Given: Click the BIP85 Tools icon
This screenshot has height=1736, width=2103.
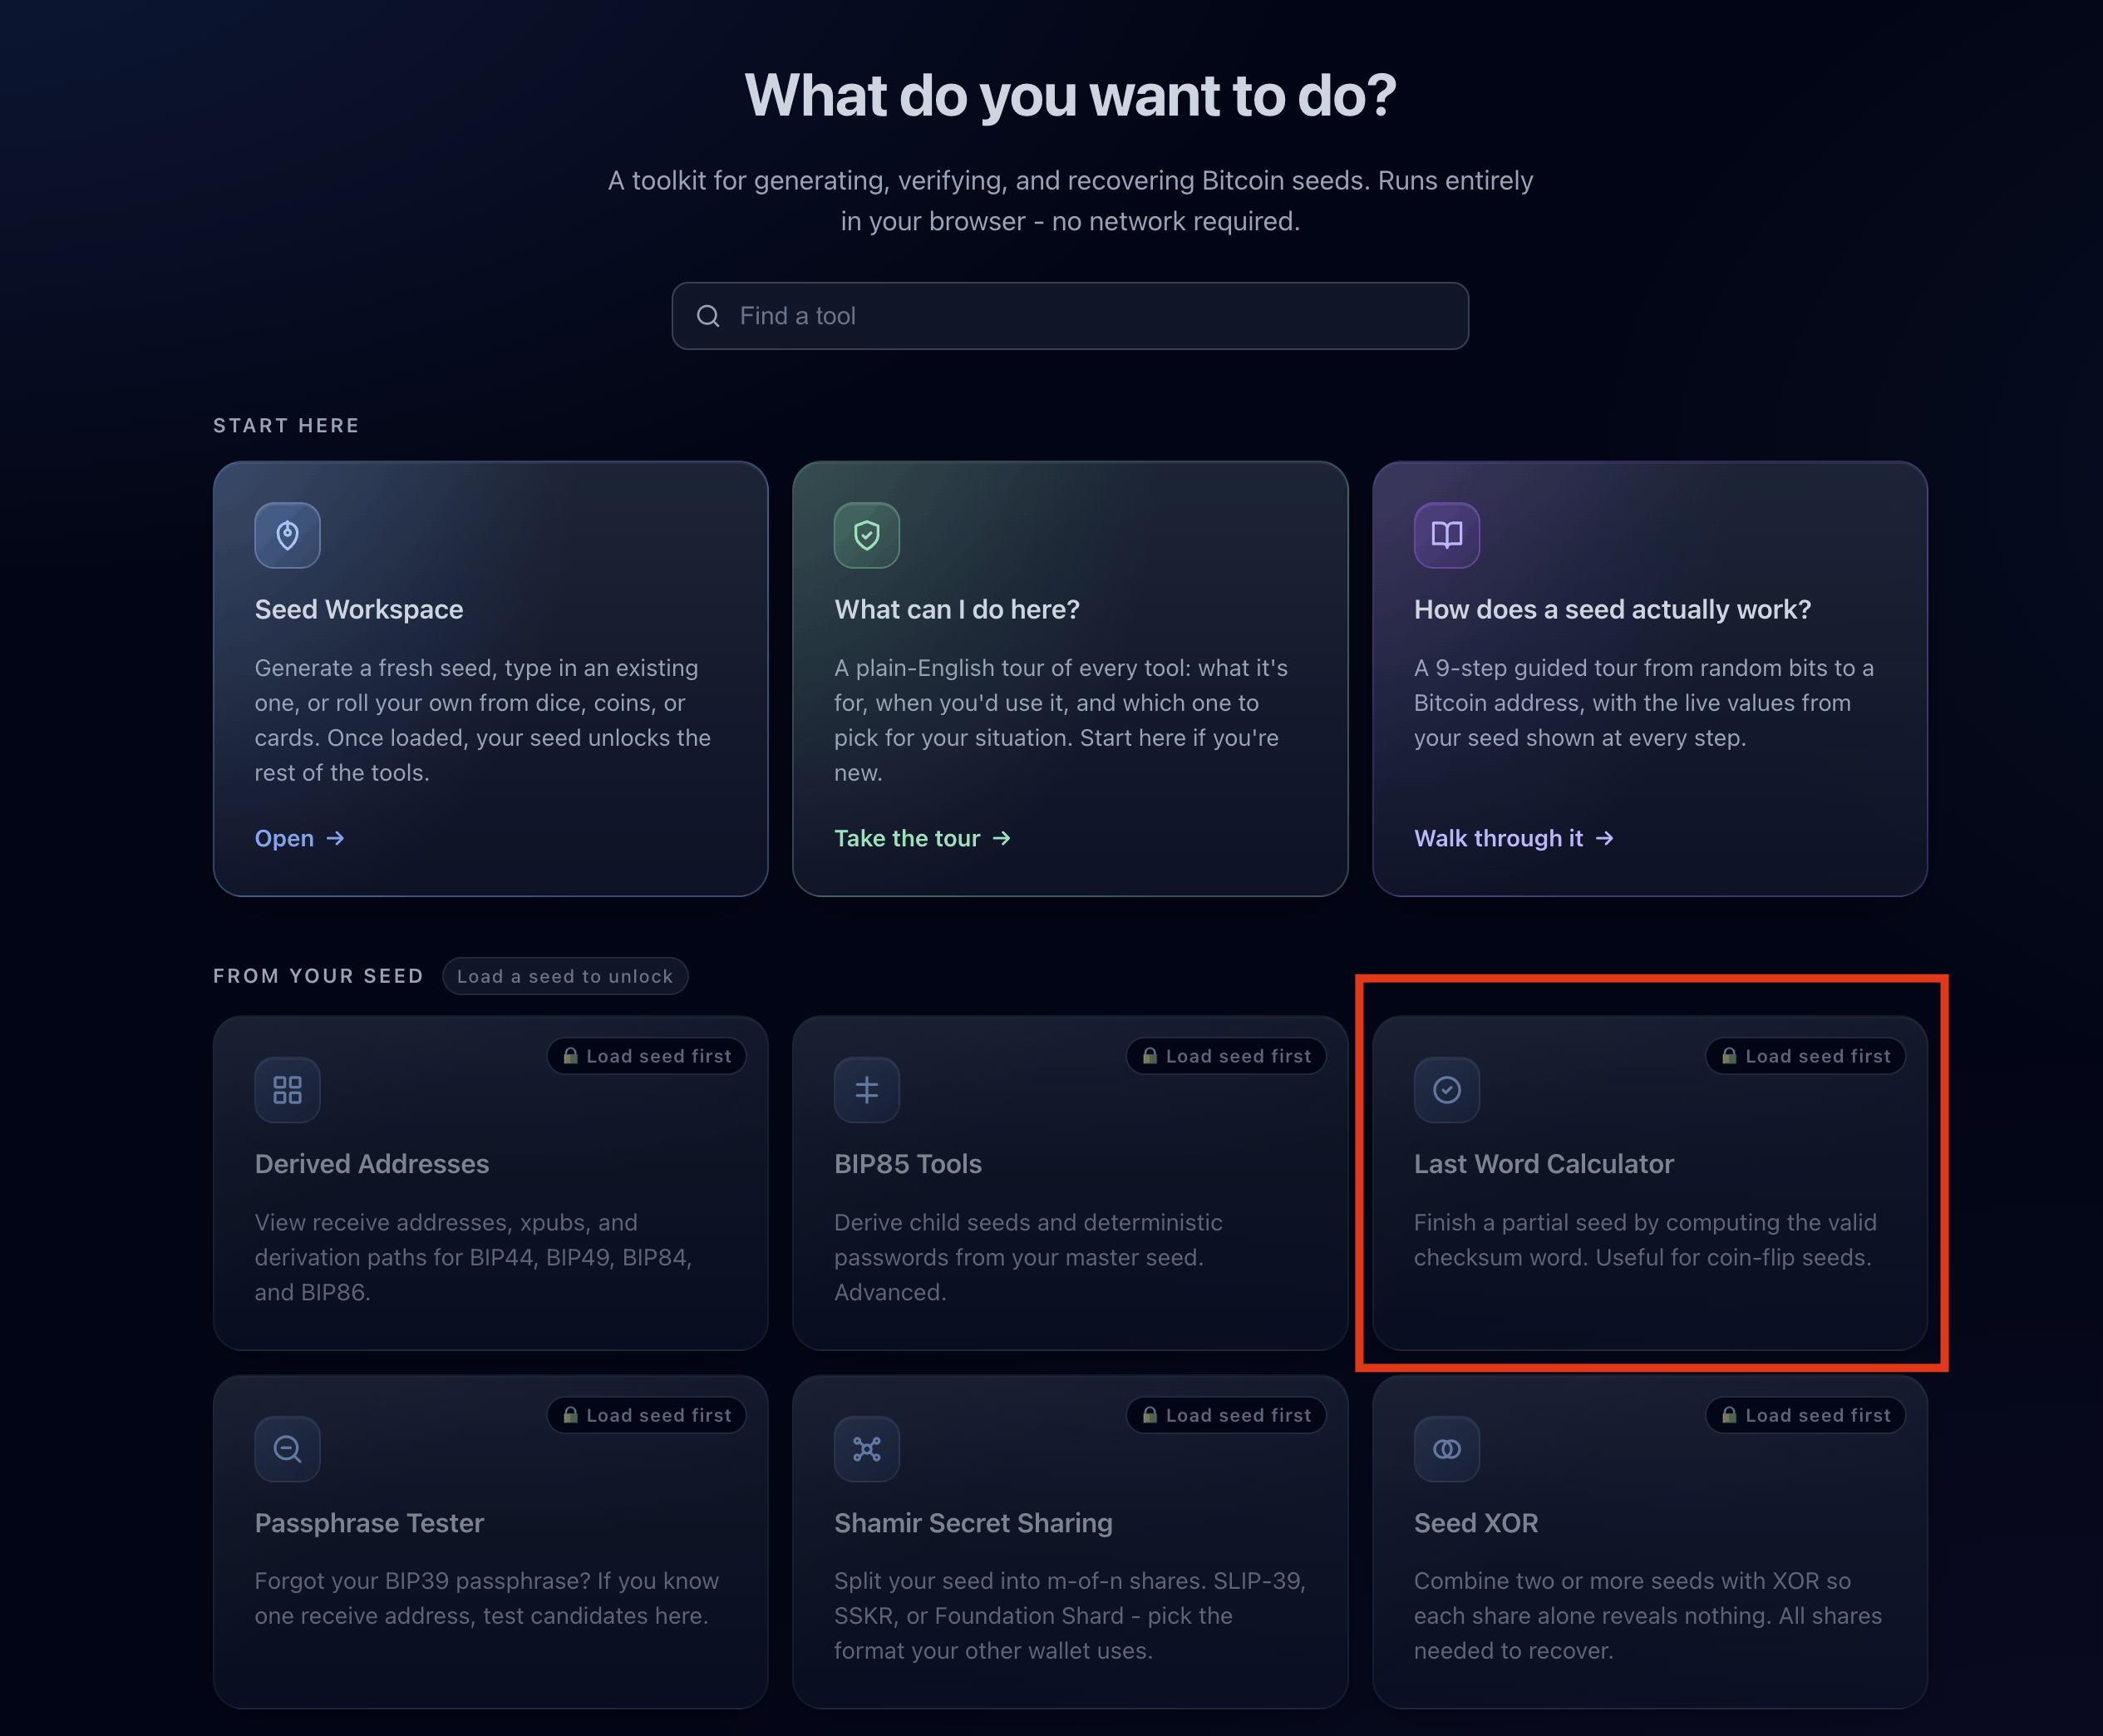Looking at the screenshot, I should (867, 1089).
